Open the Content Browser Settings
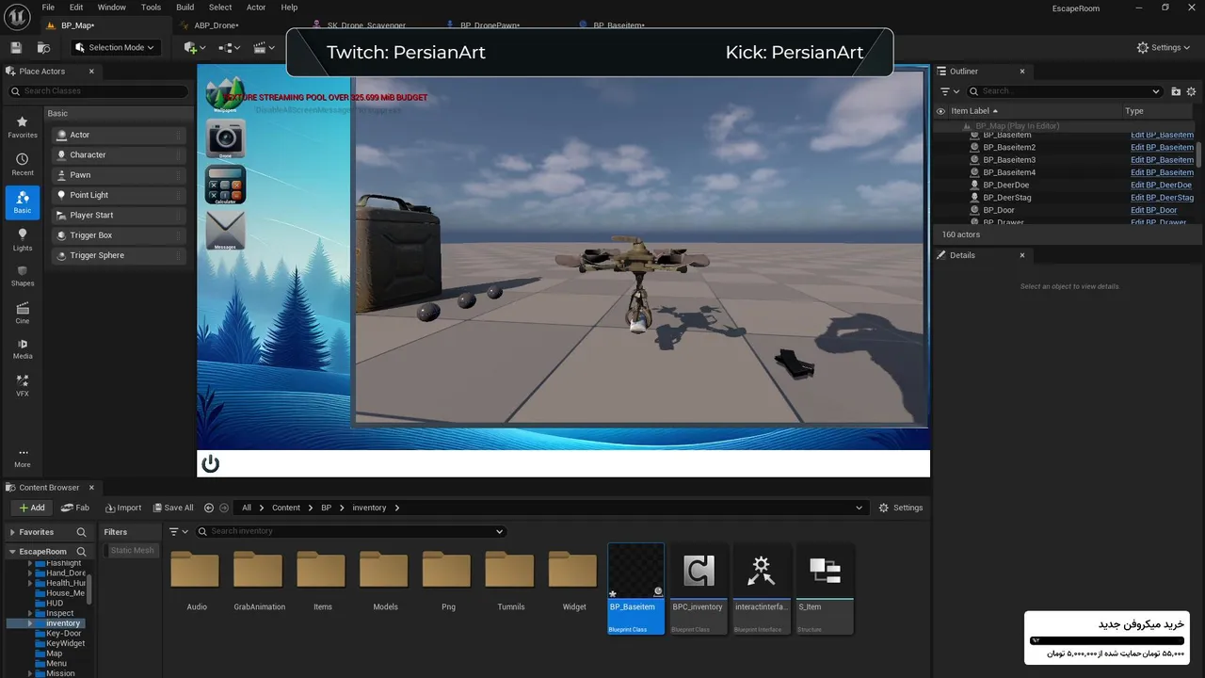The width and height of the screenshot is (1205, 678). pos(901,508)
